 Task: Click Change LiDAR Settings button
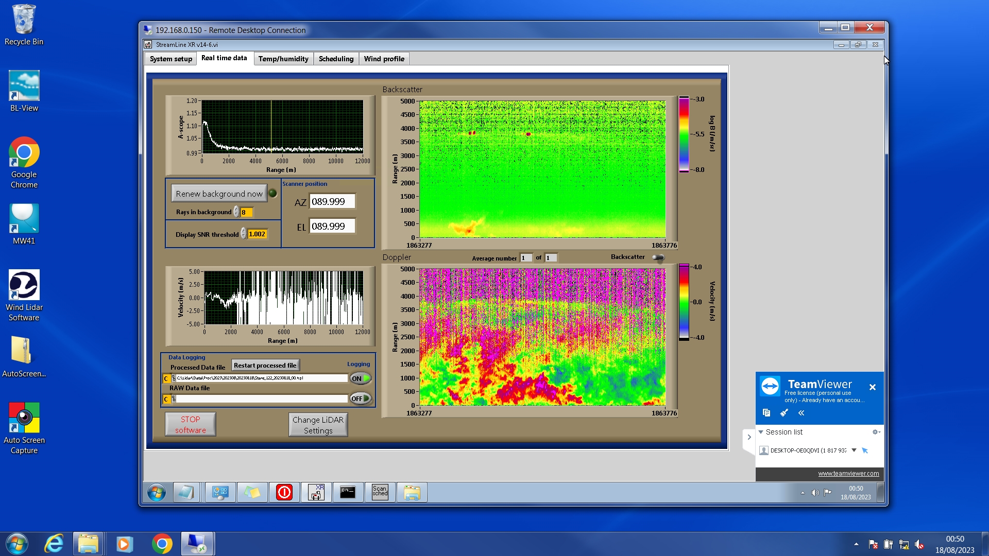pyautogui.click(x=318, y=425)
